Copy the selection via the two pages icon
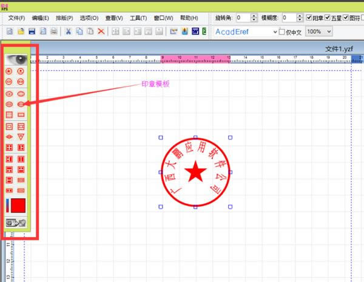Image resolution: width=364 pixels, height=282 pixels. pyautogui.click(x=79, y=31)
